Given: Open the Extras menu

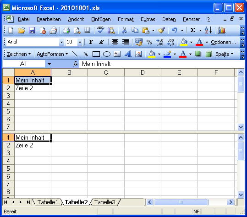Looking at the screenshot, I should [148, 19].
